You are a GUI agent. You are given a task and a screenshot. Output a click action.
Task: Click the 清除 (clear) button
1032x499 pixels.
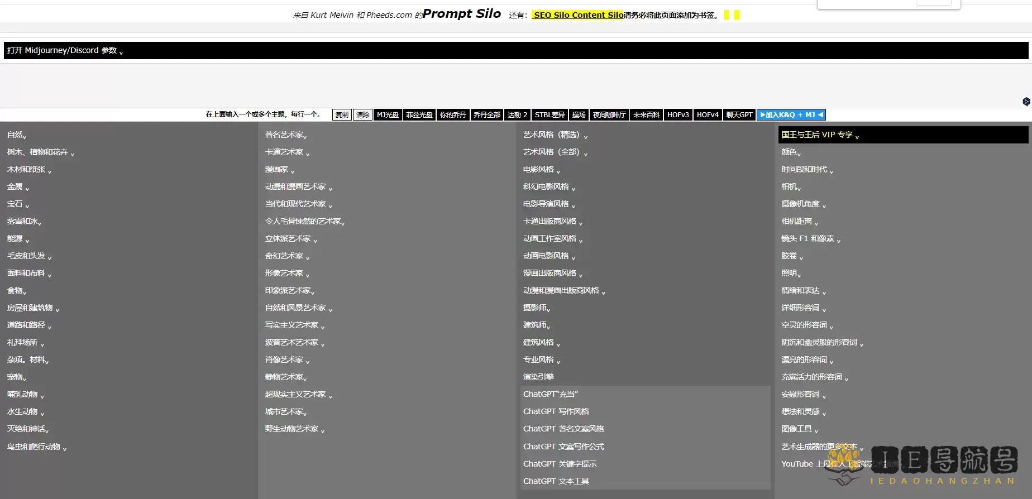(x=363, y=115)
